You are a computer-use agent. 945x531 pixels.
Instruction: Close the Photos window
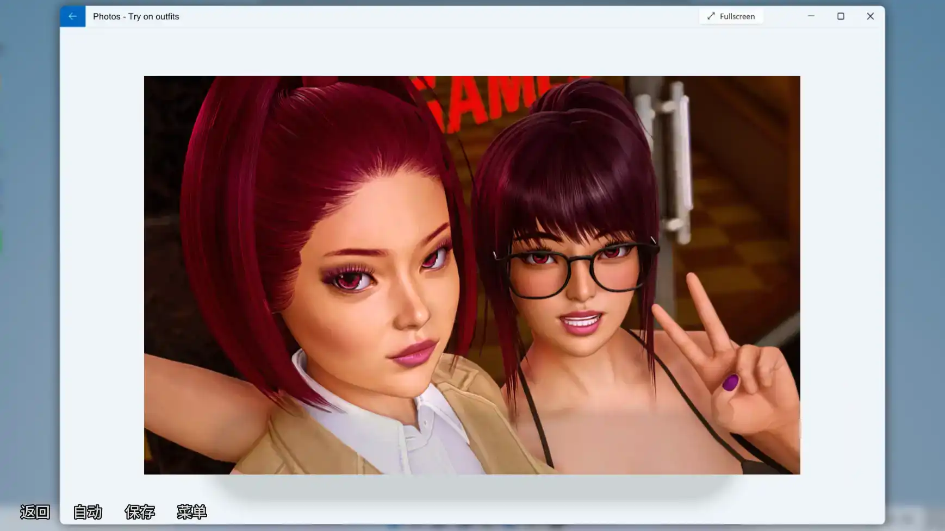pyautogui.click(x=870, y=16)
